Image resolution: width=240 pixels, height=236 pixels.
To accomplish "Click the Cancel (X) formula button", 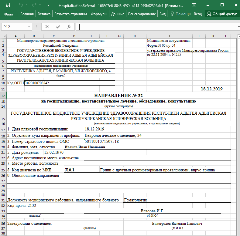I will [x=47, y=27].
